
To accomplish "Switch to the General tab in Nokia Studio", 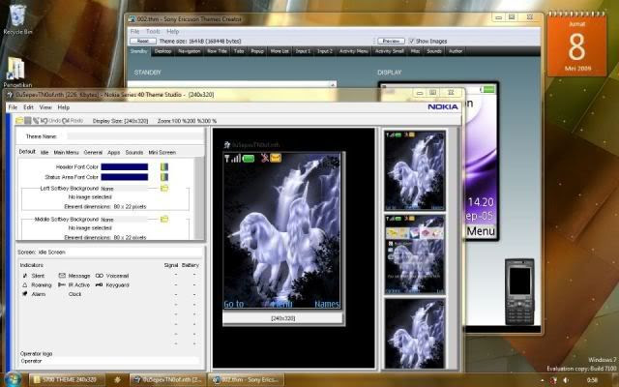I will pos(93,153).
